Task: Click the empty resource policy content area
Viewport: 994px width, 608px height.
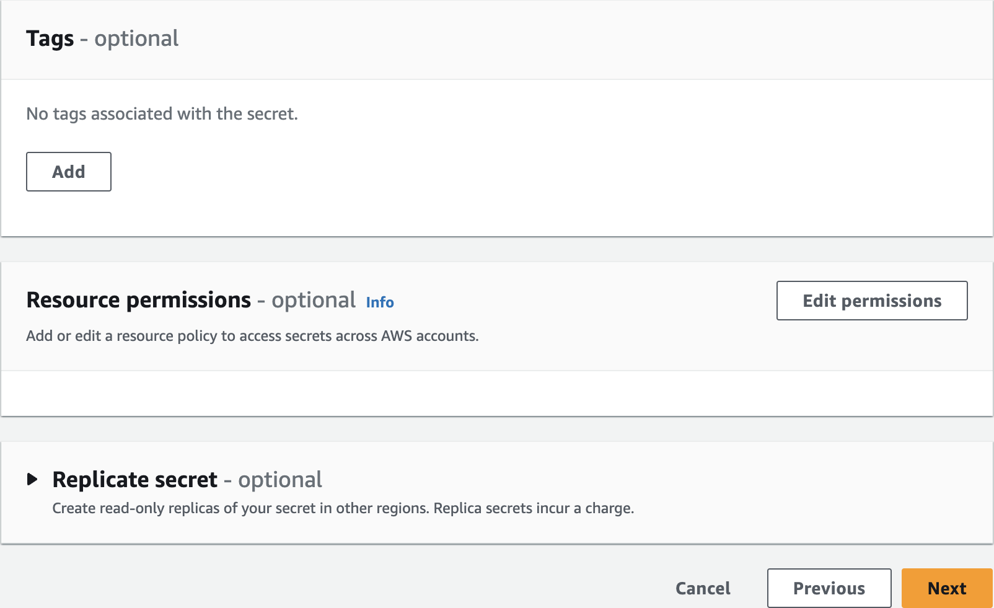Action: point(496,393)
